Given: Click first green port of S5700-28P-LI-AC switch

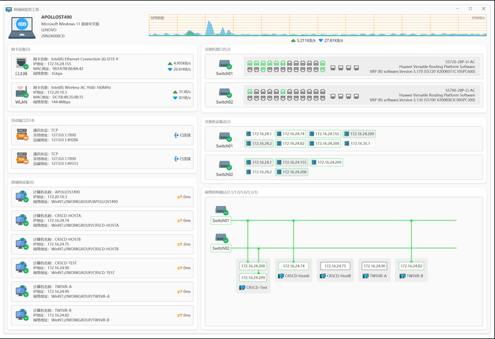Looking at the screenshot, I should pos(250,92).
